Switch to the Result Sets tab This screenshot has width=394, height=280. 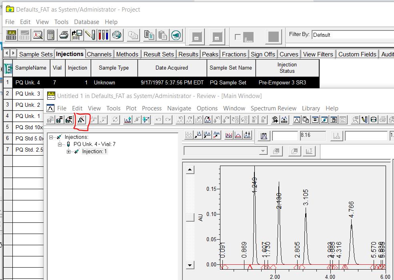point(158,54)
